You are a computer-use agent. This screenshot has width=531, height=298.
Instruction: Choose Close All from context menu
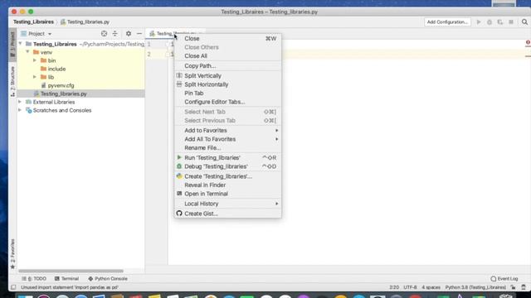[228, 55]
